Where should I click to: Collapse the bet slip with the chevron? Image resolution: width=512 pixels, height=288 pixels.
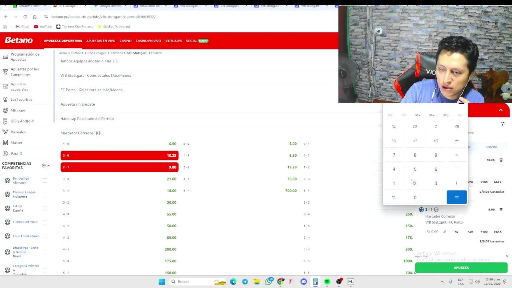pyautogui.click(x=500, y=110)
